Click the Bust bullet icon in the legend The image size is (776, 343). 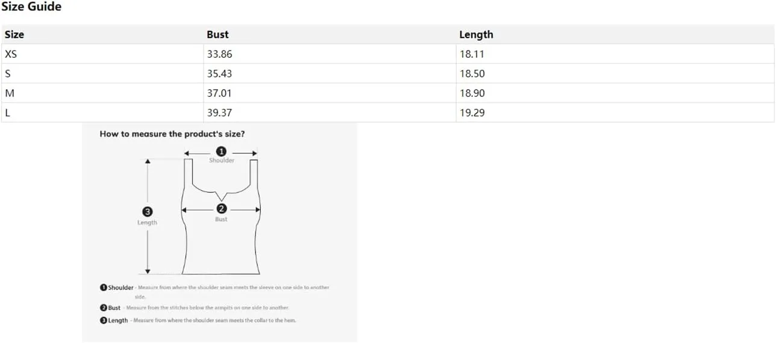104,307
